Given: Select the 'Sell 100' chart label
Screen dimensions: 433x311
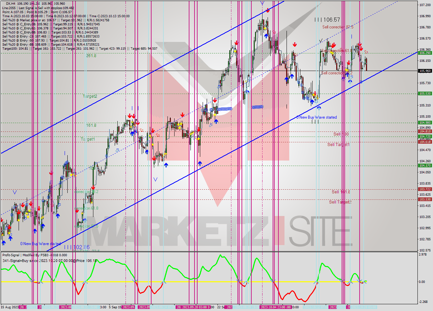Looking at the screenshot, I should point(341,134).
